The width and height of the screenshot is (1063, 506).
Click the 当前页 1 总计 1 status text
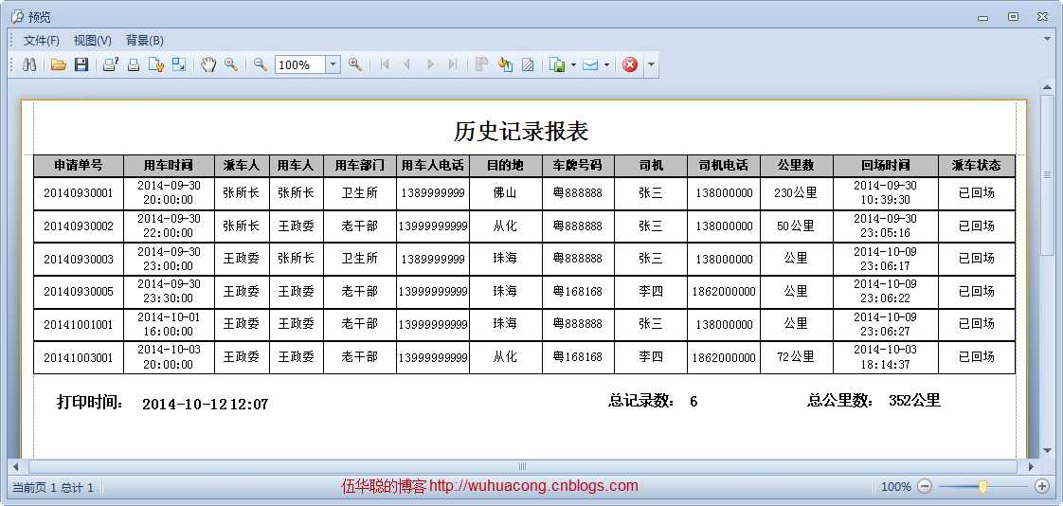click(x=53, y=487)
